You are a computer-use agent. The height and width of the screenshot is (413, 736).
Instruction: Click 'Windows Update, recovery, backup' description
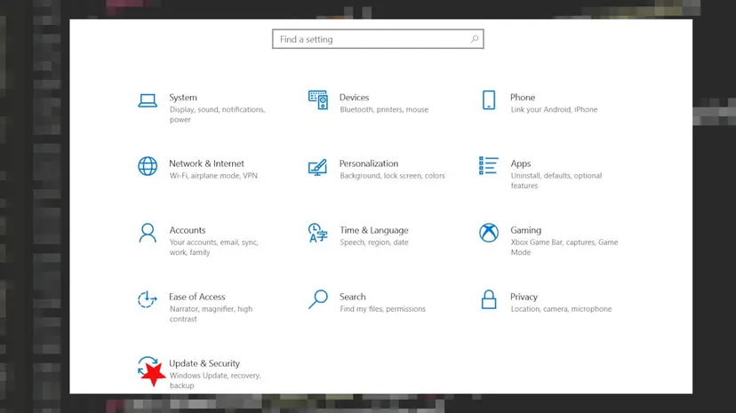(215, 380)
